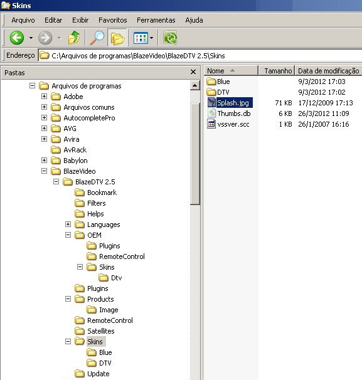Open the Exibir menu

[x=80, y=20]
